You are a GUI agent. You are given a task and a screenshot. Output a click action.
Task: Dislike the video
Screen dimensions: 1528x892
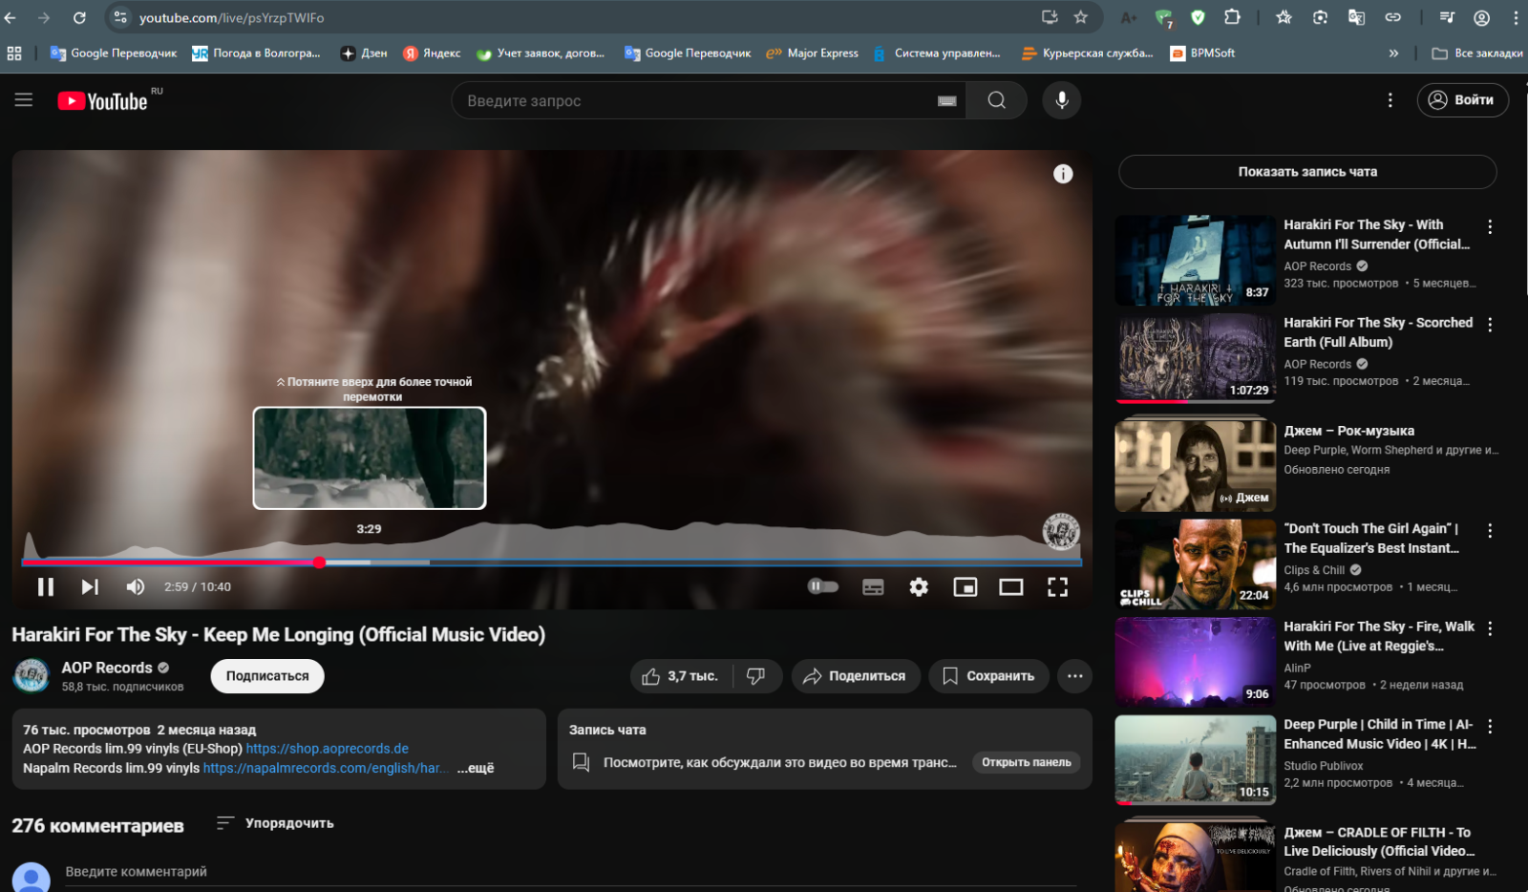pyautogui.click(x=756, y=676)
